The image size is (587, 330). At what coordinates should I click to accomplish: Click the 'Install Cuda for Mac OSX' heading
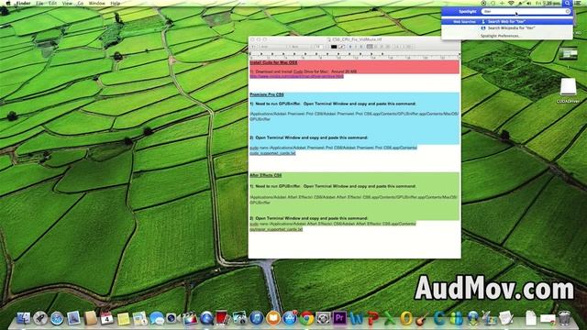pos(273,63)
